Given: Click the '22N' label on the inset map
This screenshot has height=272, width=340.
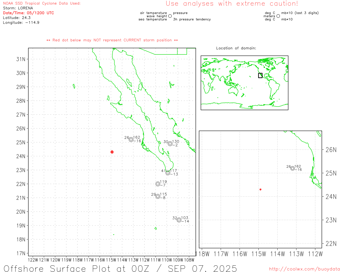Looking at the screenshot, I should (x=331, y=244).
